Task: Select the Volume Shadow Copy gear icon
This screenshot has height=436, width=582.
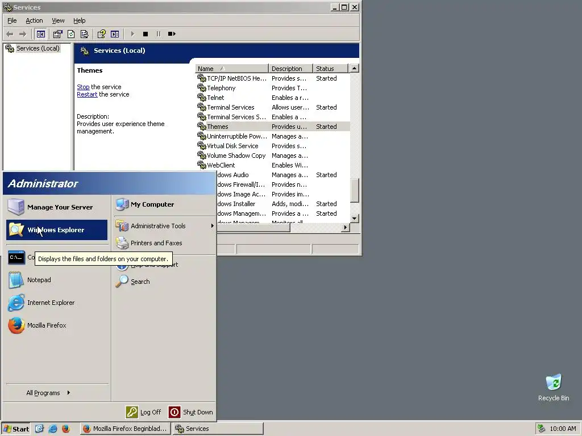Action: [202, 156]
